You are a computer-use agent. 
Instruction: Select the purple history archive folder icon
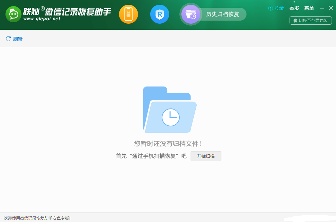191,14
